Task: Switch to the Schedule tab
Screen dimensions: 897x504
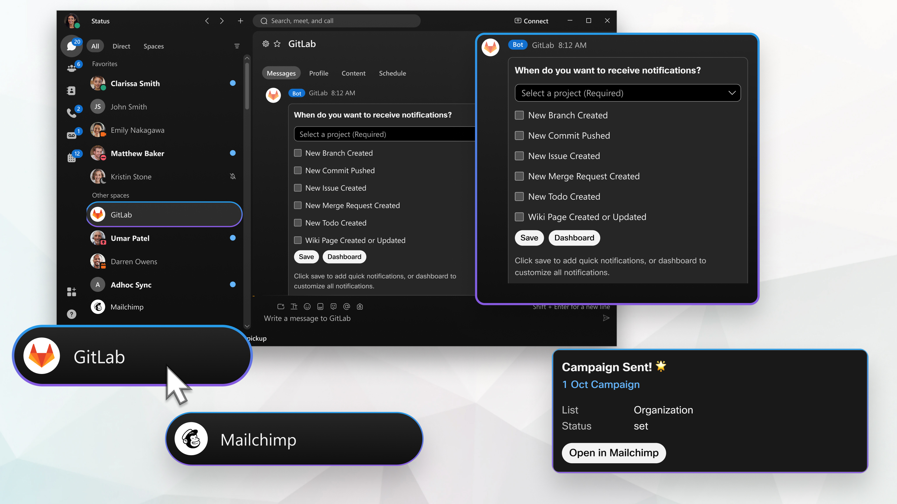Action: coord(392,72)
